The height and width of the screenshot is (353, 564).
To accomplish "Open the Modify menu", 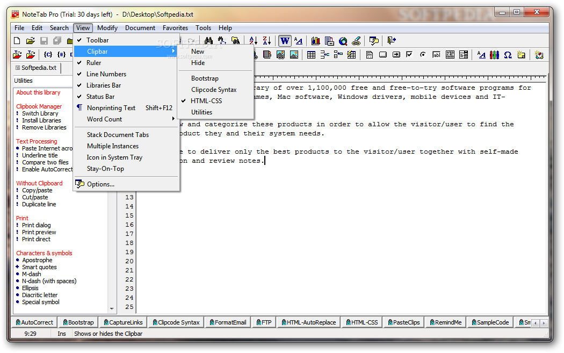I will point(107,28).
